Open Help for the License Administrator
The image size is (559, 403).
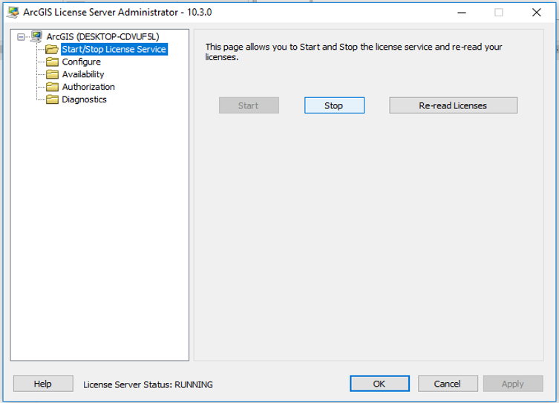pyautogui.click(x=43, y=384)
